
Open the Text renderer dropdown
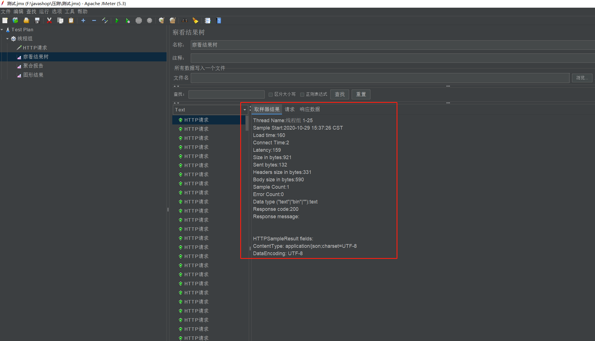[x=210, y=110]
